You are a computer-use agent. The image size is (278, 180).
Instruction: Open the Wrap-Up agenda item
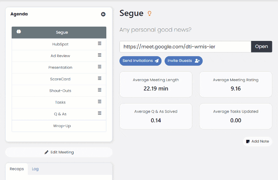62,126
